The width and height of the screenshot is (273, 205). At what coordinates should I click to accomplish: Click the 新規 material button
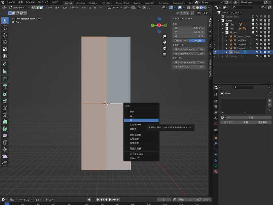click(x=250, y=117)
